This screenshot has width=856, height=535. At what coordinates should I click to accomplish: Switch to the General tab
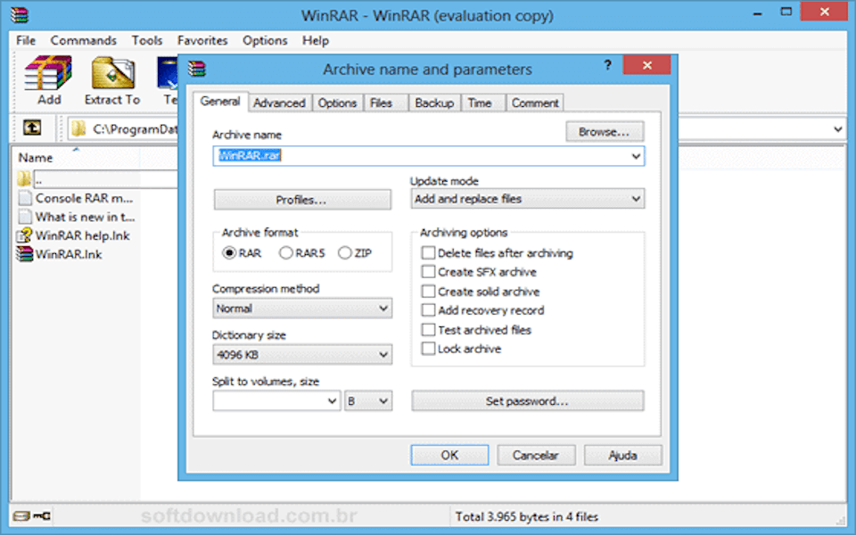pyautogui.click(x=220, y=102)
